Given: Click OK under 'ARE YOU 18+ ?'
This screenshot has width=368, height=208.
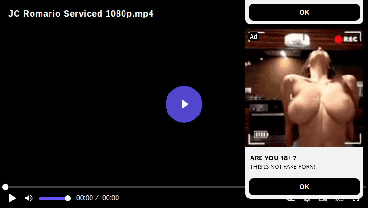Looking at the screenshot, I should (x=304, y=187).
